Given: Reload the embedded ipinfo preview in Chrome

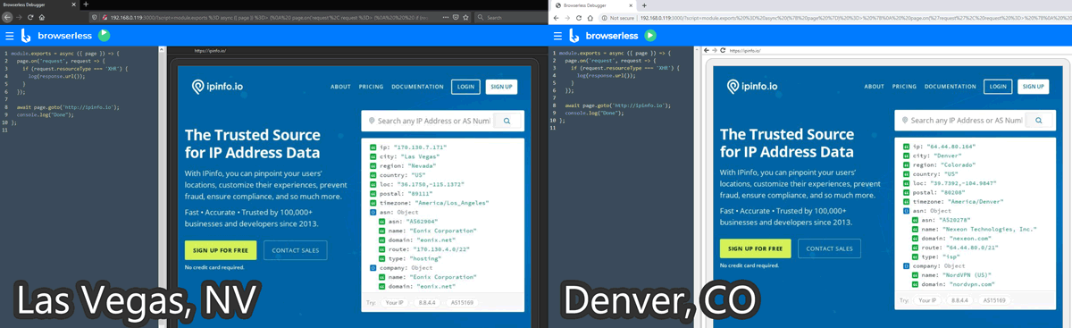Looking at the screenshot, I should 724,51.
